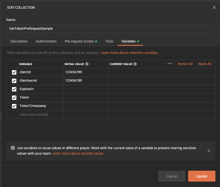Uncheck the clientid variable checkbox
The width and height of the screenshot is (220, 187).
click(x=14, y=73)
